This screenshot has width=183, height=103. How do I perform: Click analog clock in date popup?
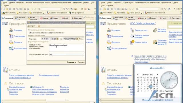tap(169, 80)
